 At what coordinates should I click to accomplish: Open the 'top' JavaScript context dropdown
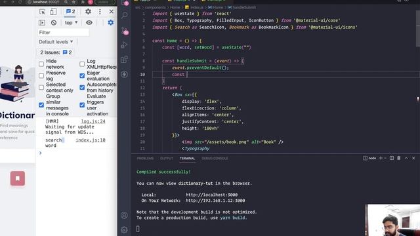71,23
